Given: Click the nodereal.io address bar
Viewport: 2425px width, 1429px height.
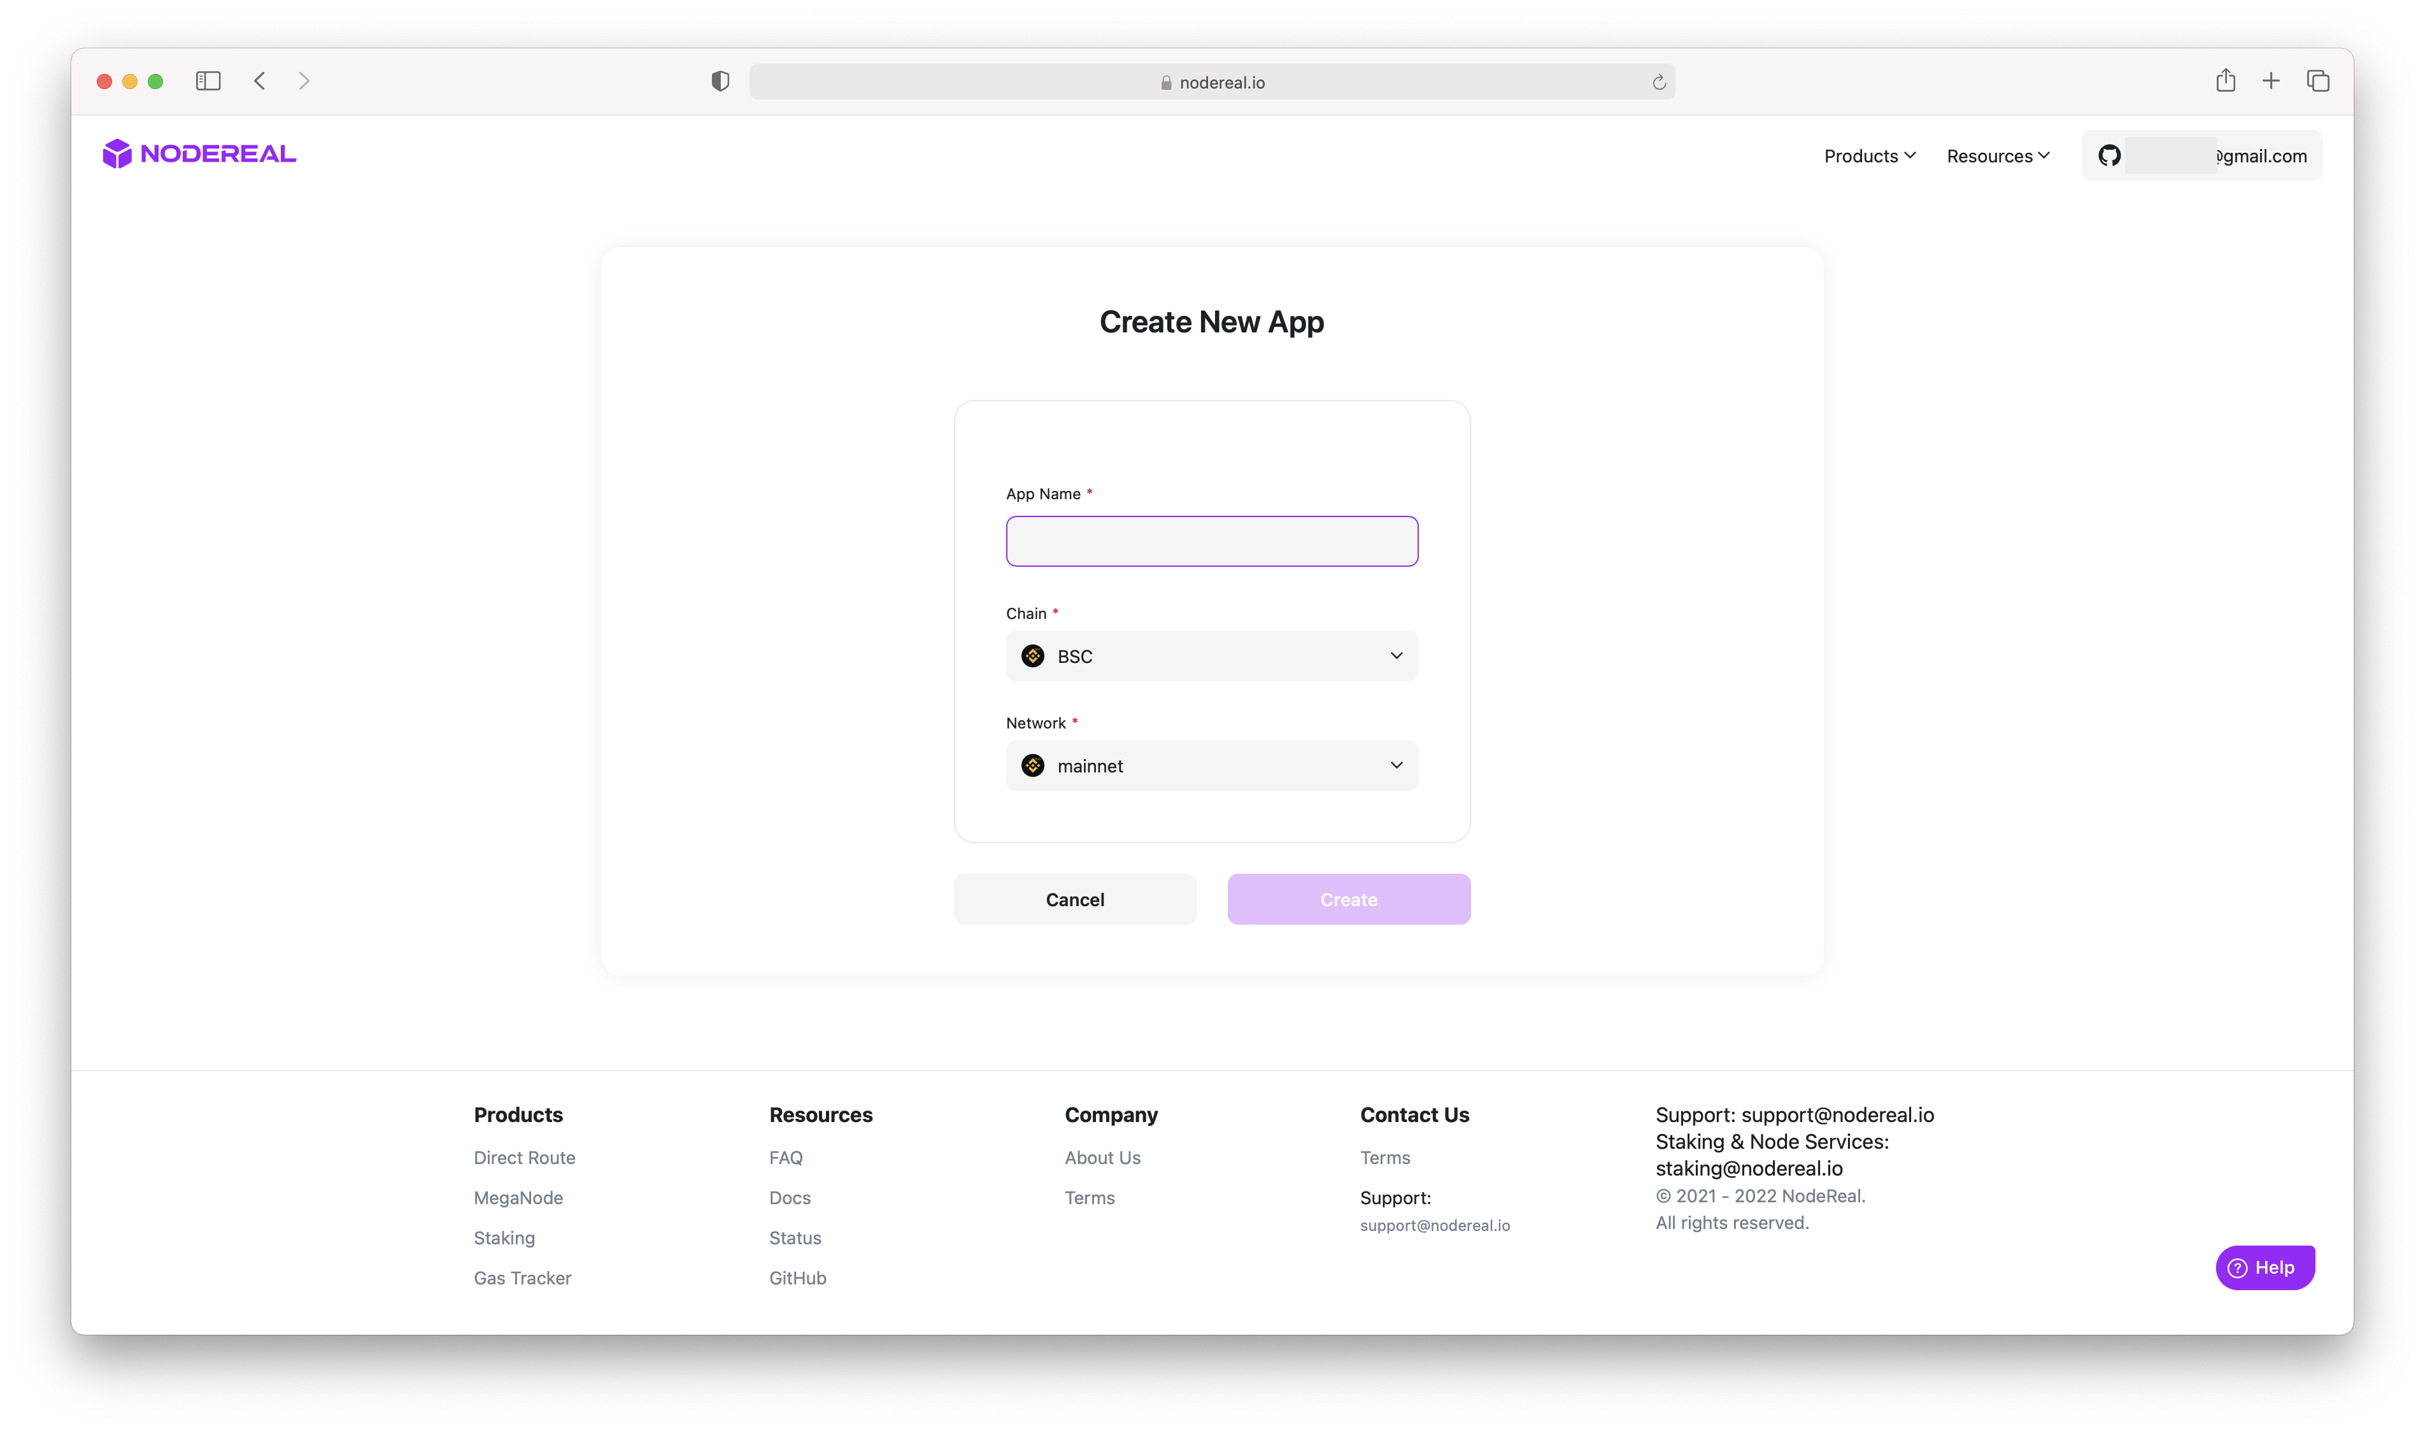Looking at the screenshot, I should click(1211, 83).
